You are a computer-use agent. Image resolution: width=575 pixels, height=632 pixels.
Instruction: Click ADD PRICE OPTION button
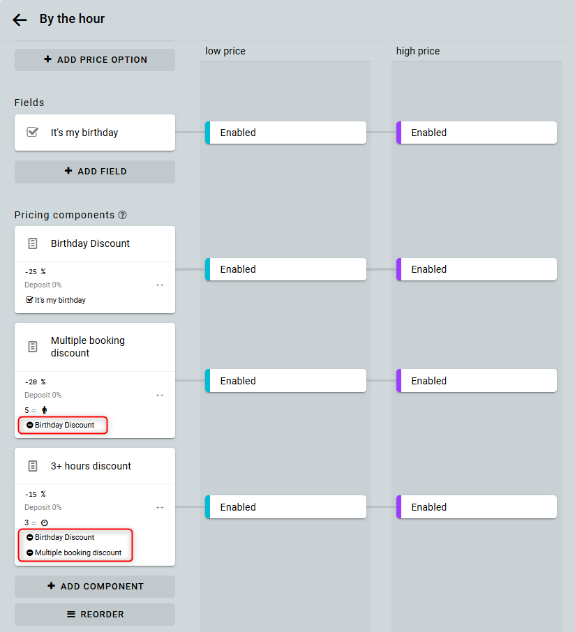95,60
